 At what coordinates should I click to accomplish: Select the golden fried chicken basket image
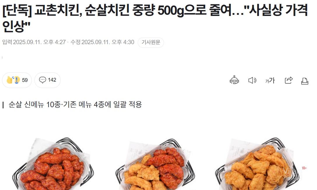(x=257, y=164)
